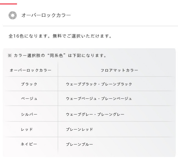178x160 pixels.
Task: Click the プレーンブルー floor mat cell
Action: [x=79, y=144]
